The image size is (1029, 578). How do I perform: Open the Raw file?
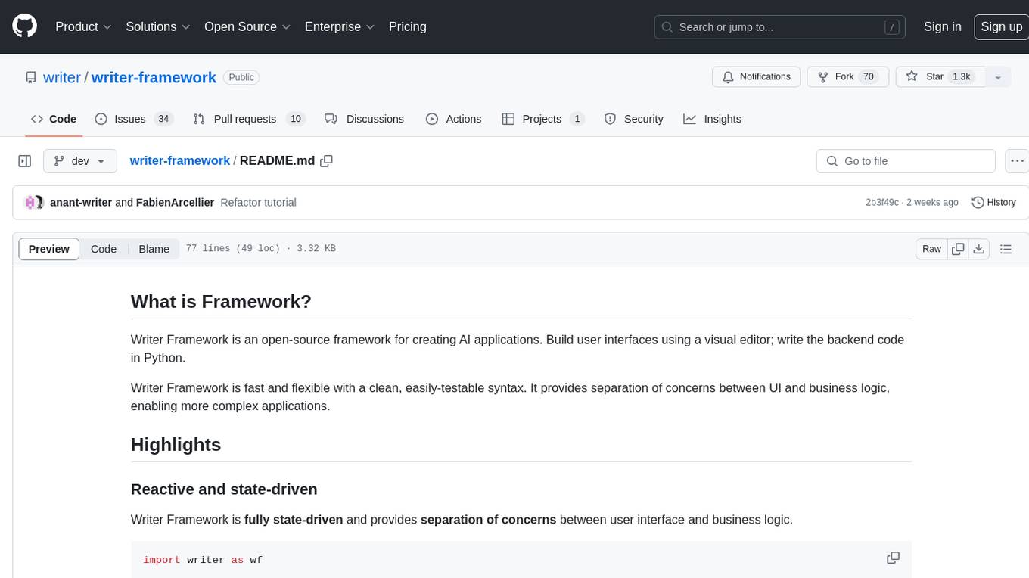pos(931,249)
